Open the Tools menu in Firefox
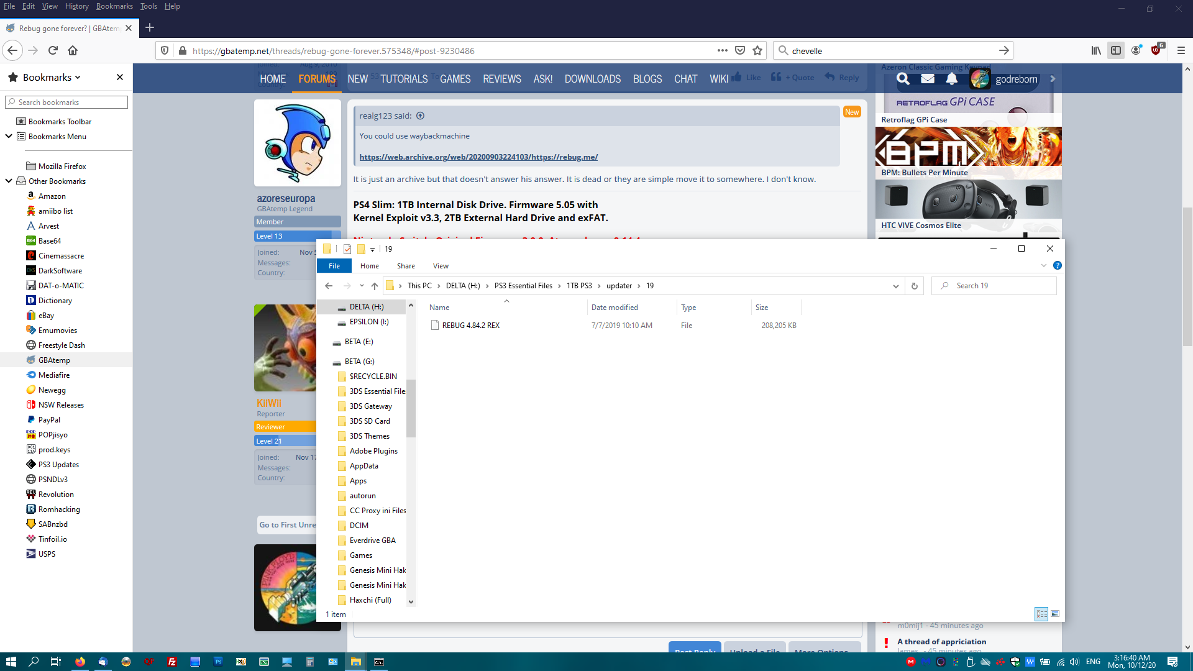The width and height of the screenshot is (1193, 671). point(149,6)
